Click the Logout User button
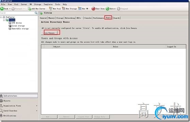Image resolution: width=190 pixels, height=122 pixels. [x=84, y=117]
